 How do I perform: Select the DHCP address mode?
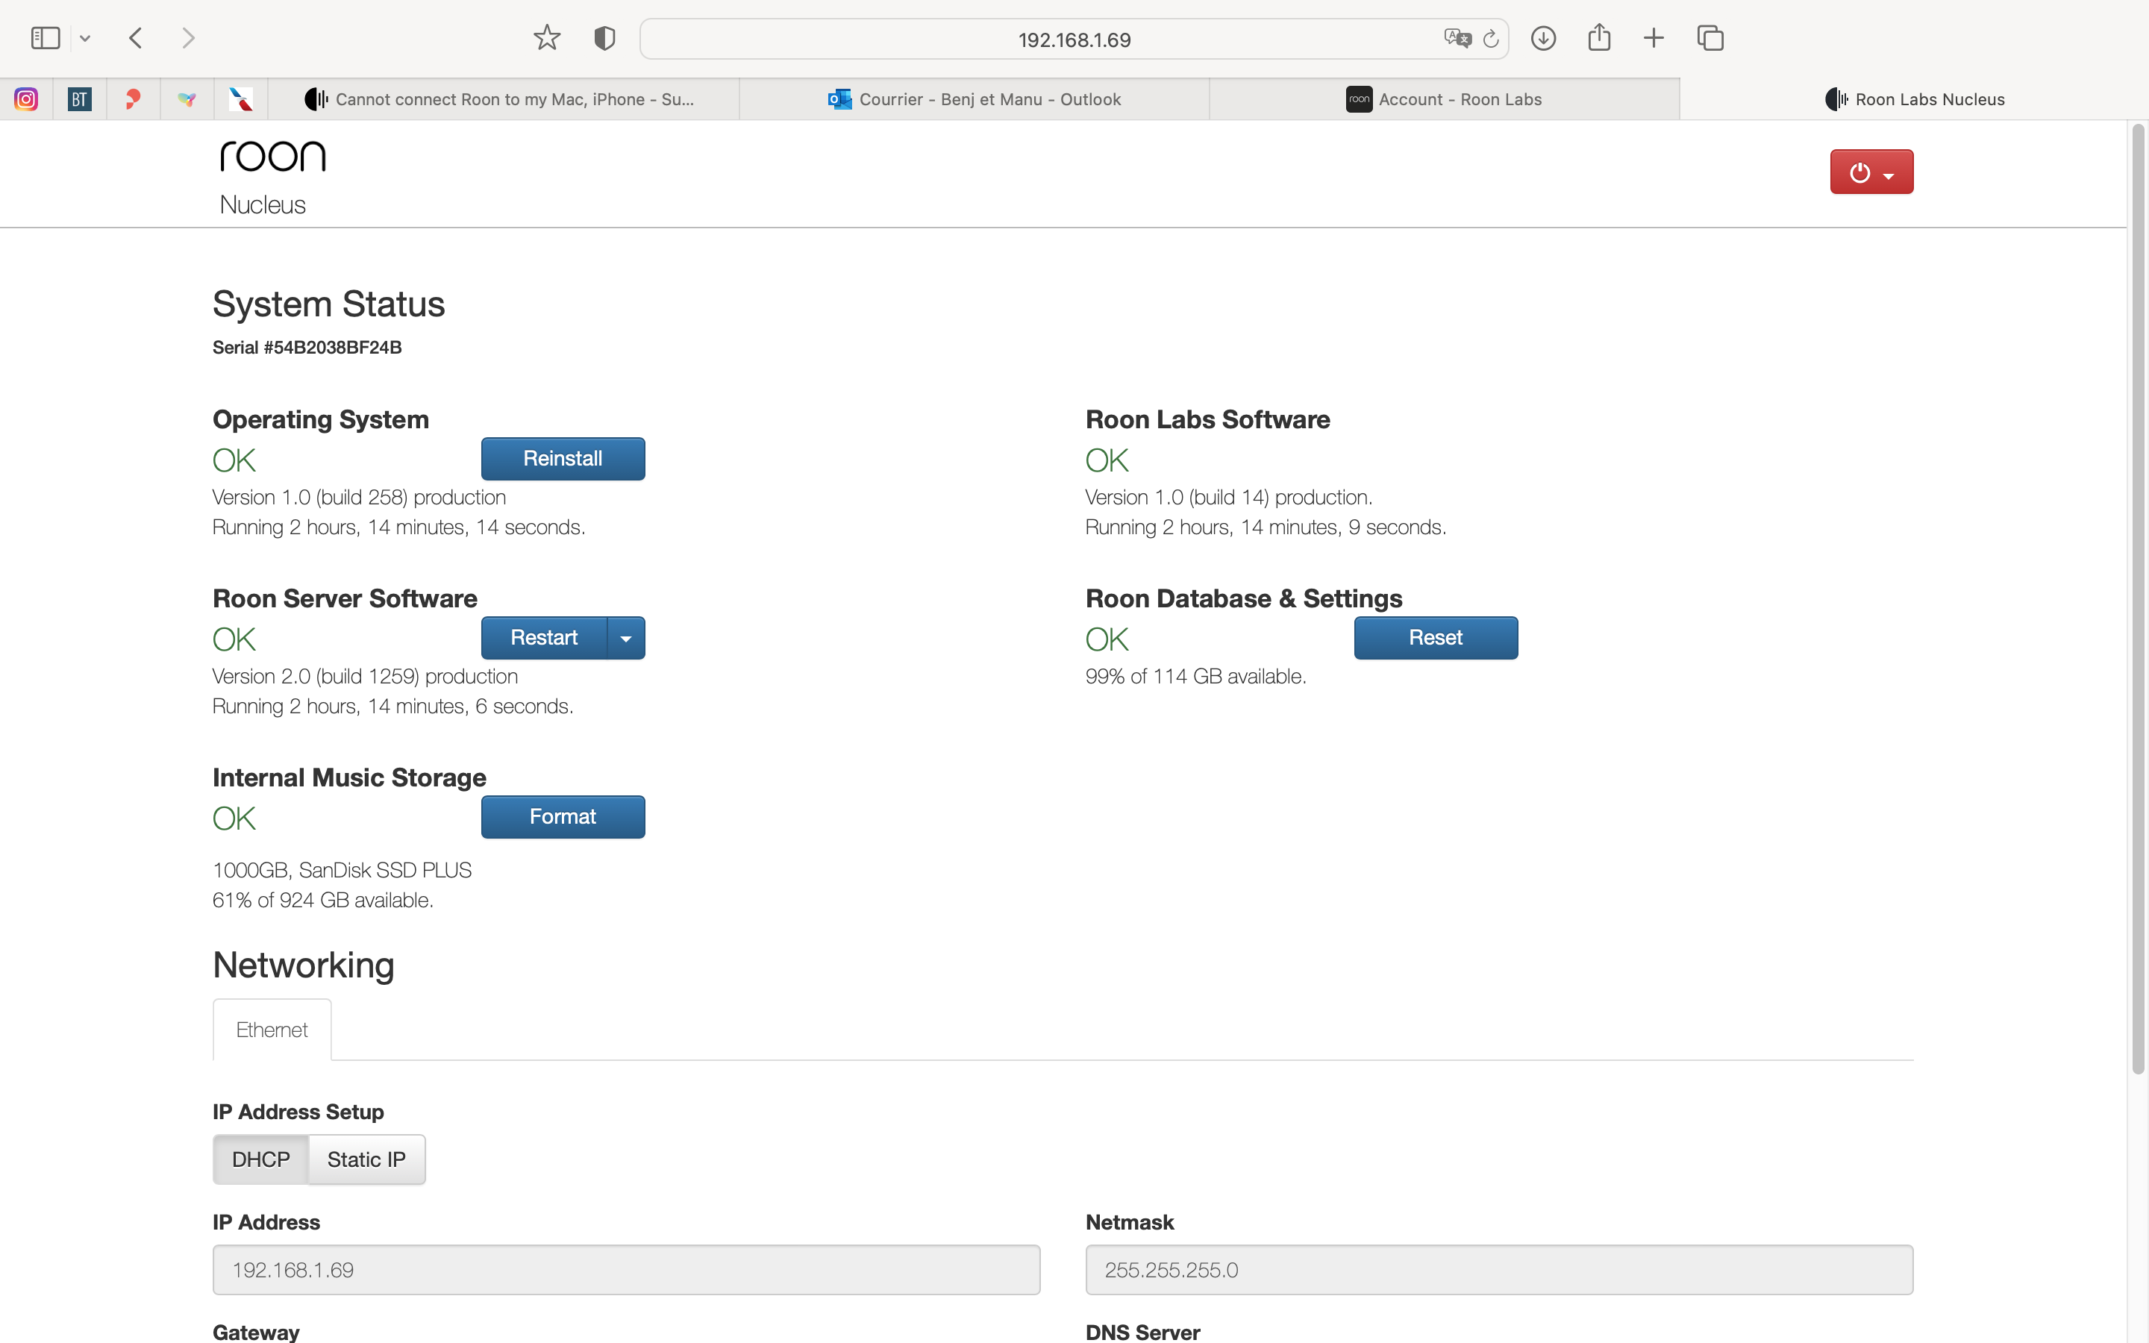pyautogui.click(x=260, y=1159)
